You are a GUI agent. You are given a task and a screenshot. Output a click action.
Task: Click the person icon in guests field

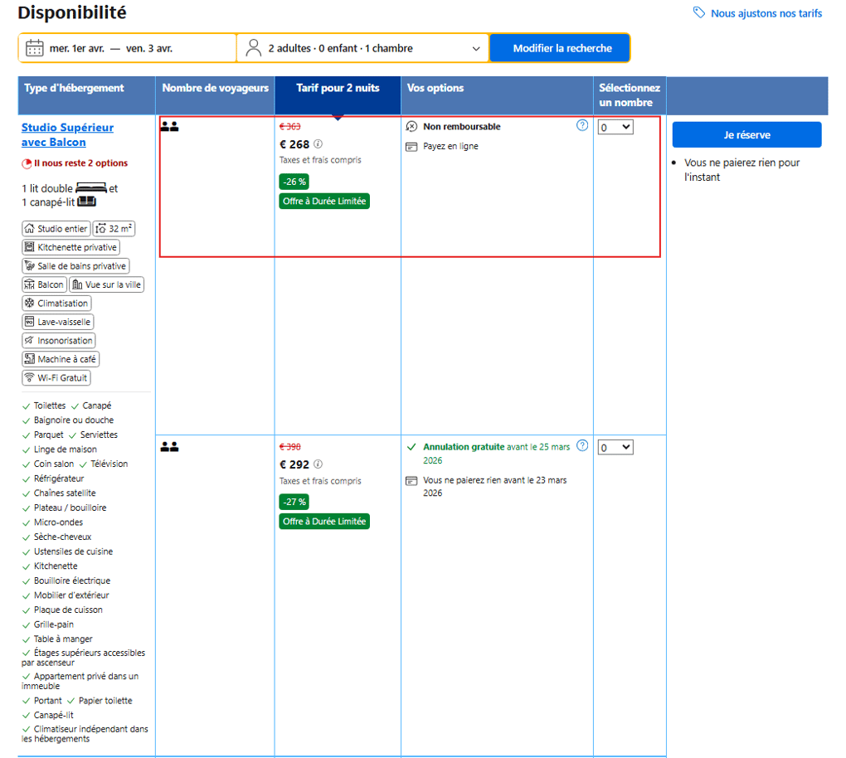coord(253,48)
